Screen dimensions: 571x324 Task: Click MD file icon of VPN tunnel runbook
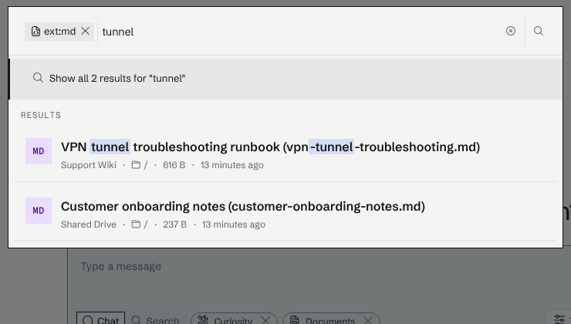(x=39, y=151)
